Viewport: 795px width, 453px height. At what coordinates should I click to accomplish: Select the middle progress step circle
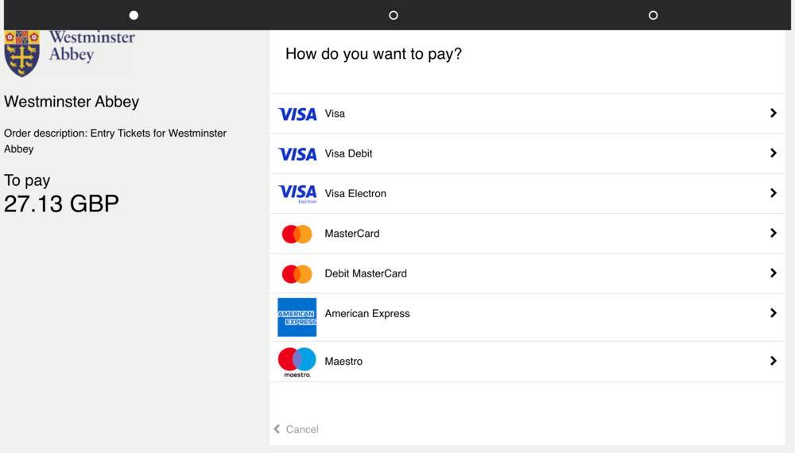click(x=394, y=15)
